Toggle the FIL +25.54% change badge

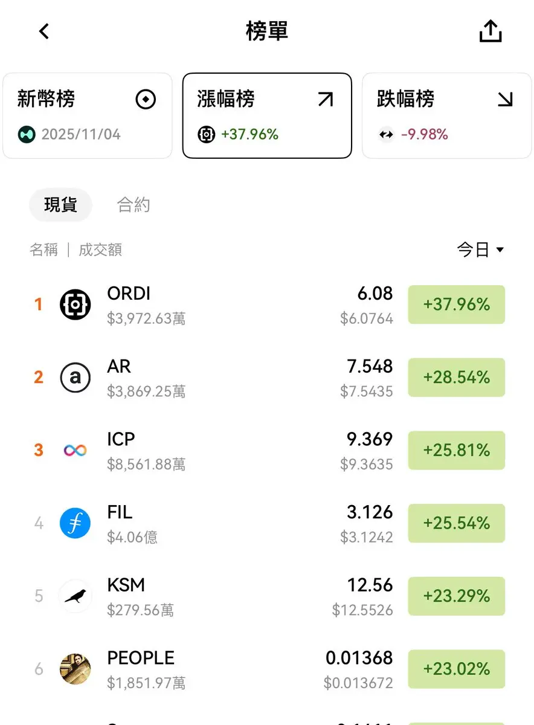pyautogui.click(x=457, y=523)
